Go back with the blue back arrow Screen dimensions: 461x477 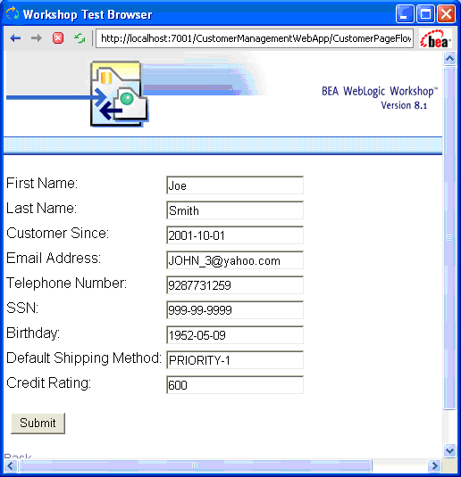pos(15,38)
